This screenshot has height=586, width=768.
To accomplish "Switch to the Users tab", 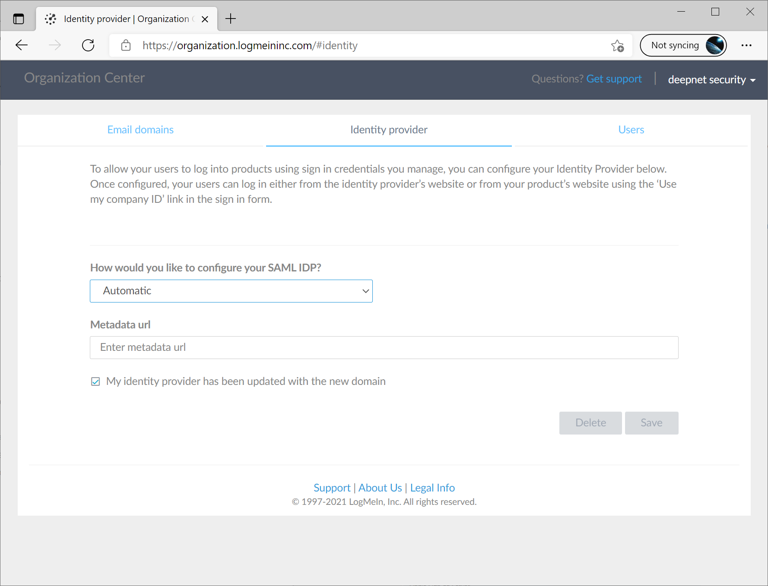I will point(631,130).
